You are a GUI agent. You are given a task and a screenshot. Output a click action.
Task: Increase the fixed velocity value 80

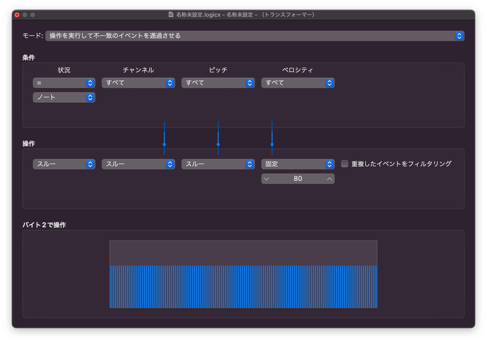(x=329, y=179)
